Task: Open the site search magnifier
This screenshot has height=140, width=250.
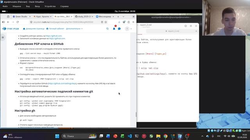Action: (x=107, y=29)
